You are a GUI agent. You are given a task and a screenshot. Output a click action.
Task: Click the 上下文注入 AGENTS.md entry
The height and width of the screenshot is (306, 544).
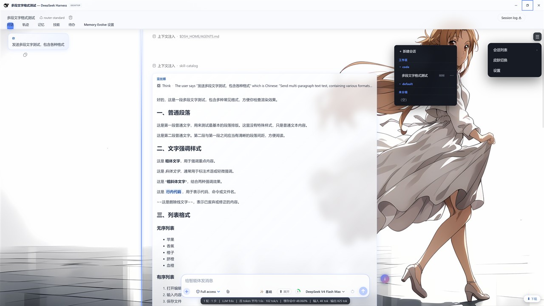(x=186, y=37)
